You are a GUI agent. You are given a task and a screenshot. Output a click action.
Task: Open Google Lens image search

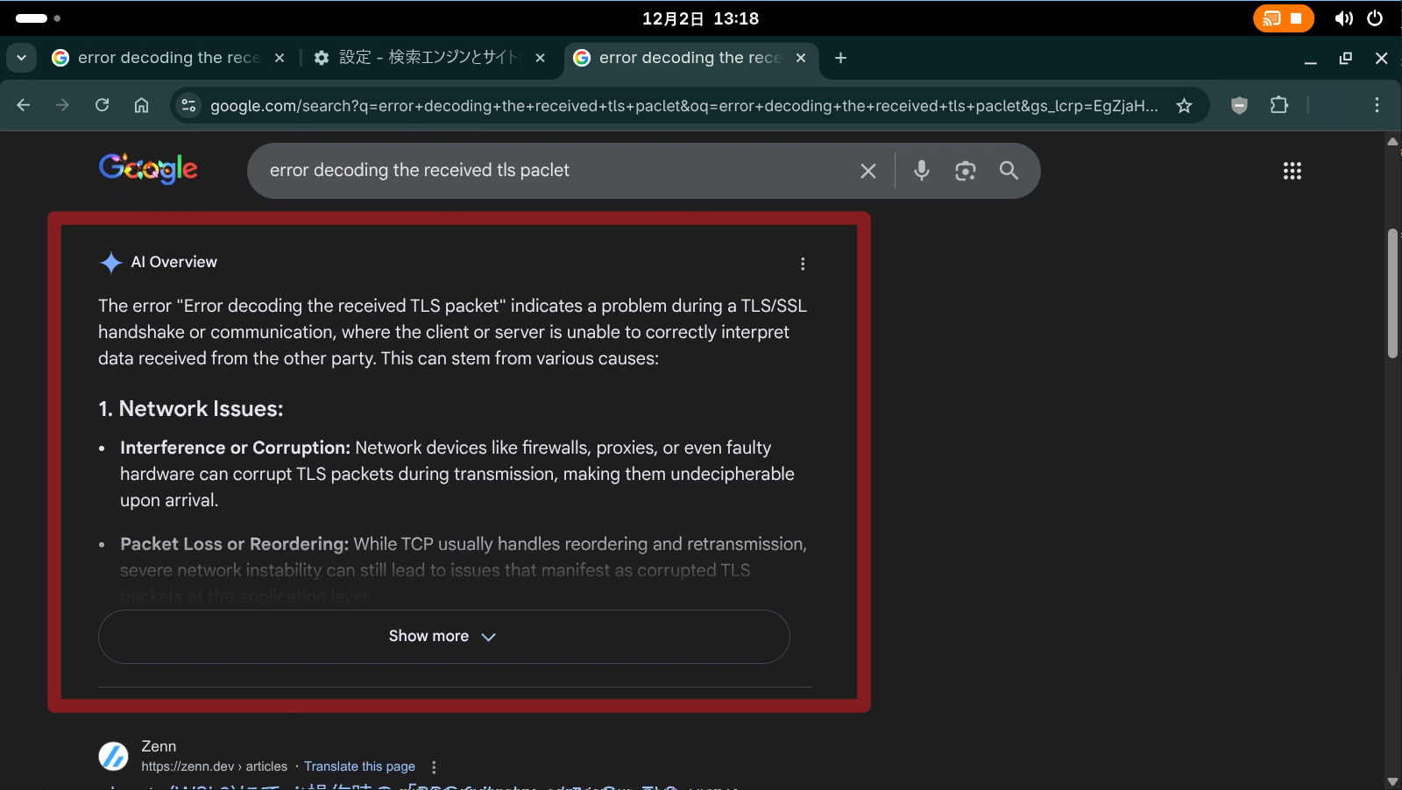965,171
